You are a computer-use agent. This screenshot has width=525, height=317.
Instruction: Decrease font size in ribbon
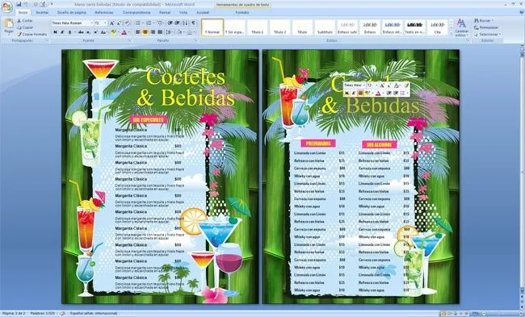coord(120,23)
